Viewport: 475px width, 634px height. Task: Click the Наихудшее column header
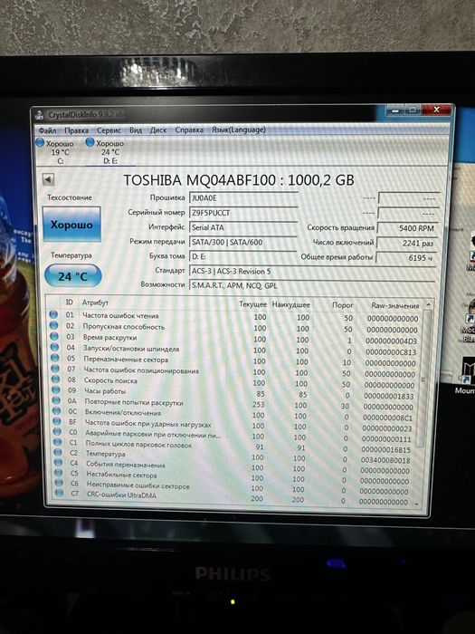point(290,304)
